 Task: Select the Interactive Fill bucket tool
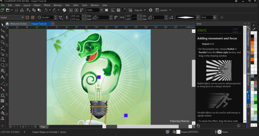pyautogui.click(x=3, y=113)
